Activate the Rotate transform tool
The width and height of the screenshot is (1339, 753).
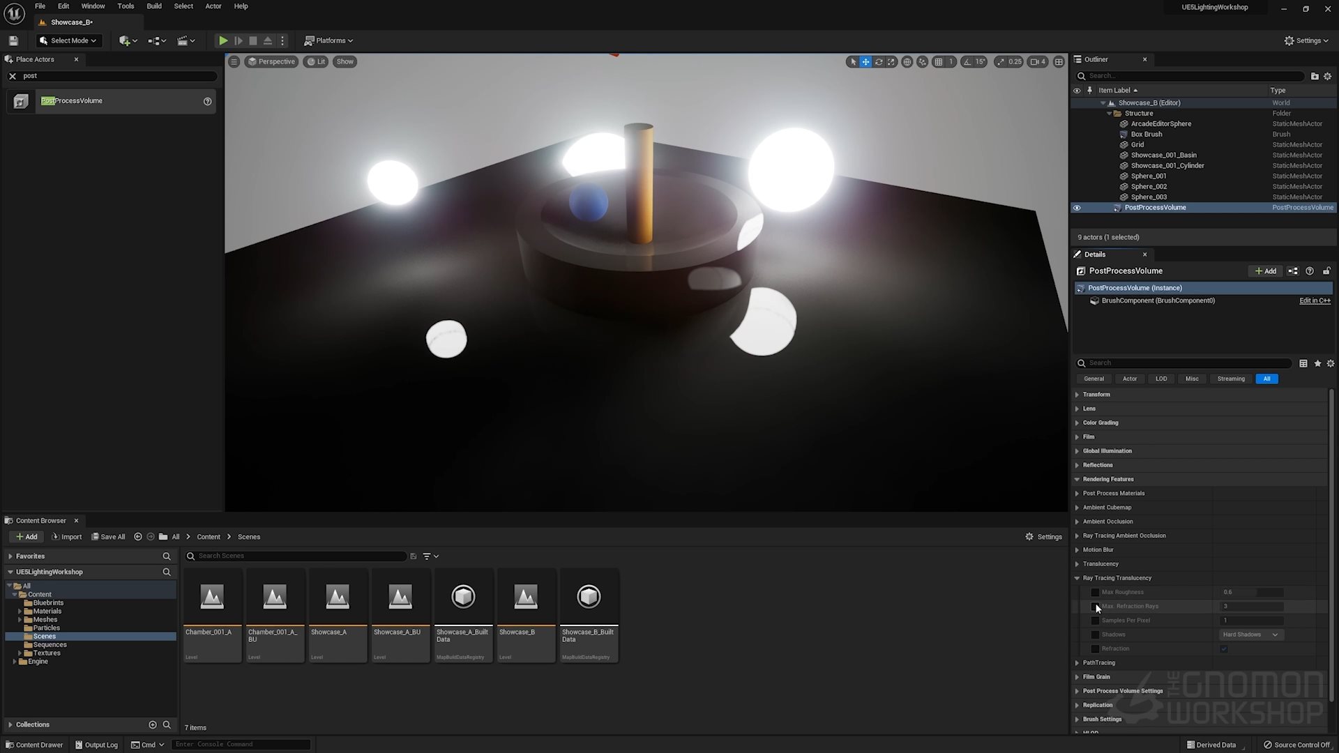[879, 61]
